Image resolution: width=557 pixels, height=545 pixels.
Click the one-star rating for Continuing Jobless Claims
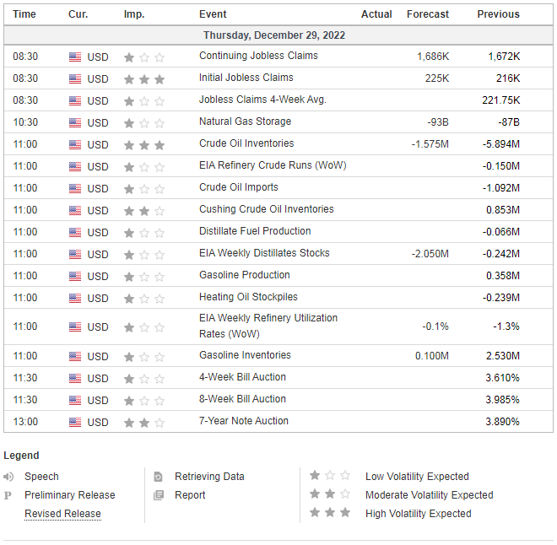[144, 57]
